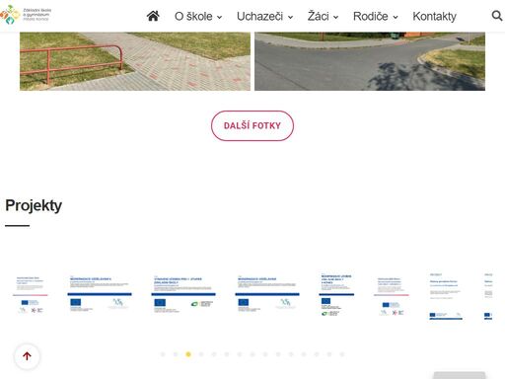Select the first carousel pagination dot

click(163, 354)
